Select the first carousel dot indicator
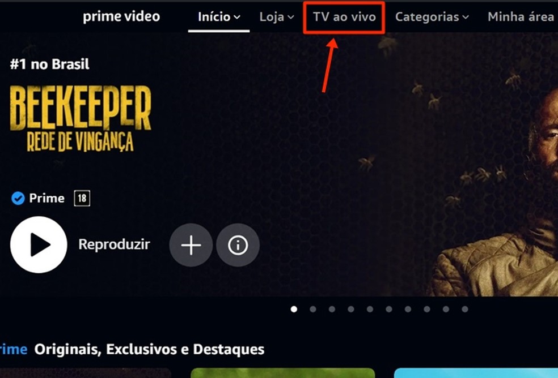558x378 pixels. (294, 309)
